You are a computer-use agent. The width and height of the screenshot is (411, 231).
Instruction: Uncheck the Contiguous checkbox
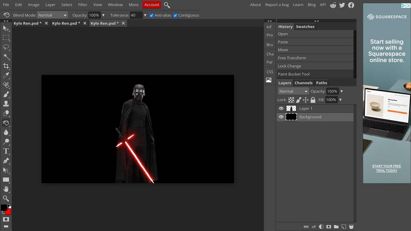click(175, 15)
